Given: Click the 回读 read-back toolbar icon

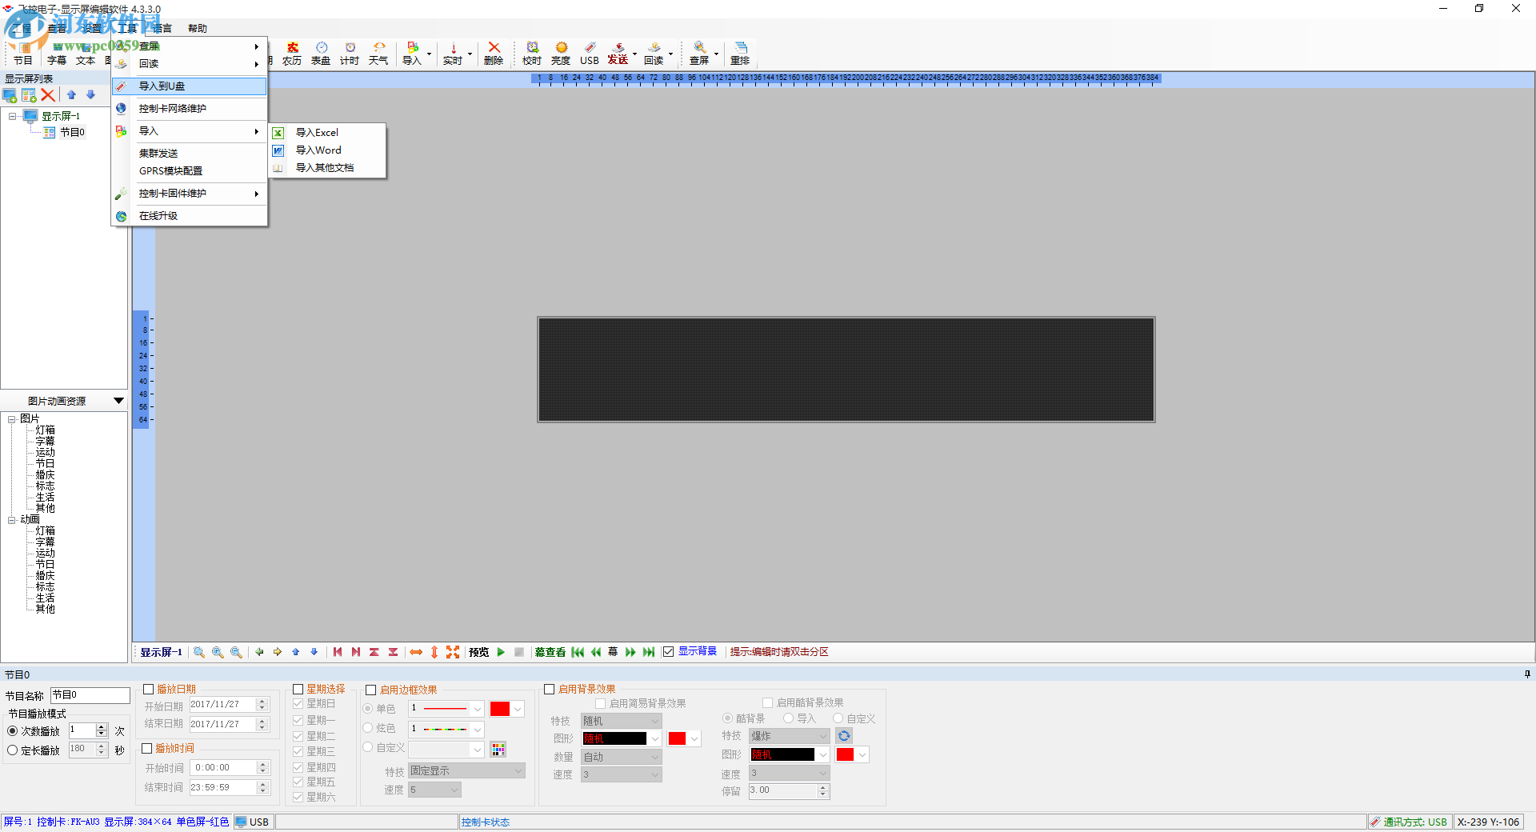Looking at the screenshot, I should pyautogui.click(x=654, y=54).
